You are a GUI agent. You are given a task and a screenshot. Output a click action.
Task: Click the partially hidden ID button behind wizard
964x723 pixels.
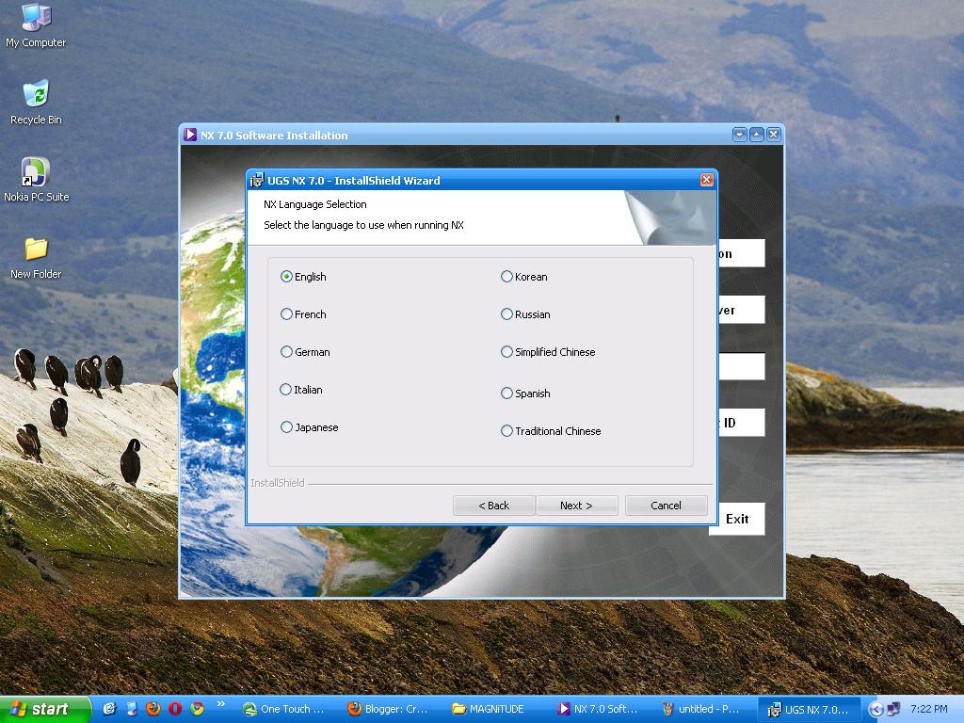click(x=741, y=423)
